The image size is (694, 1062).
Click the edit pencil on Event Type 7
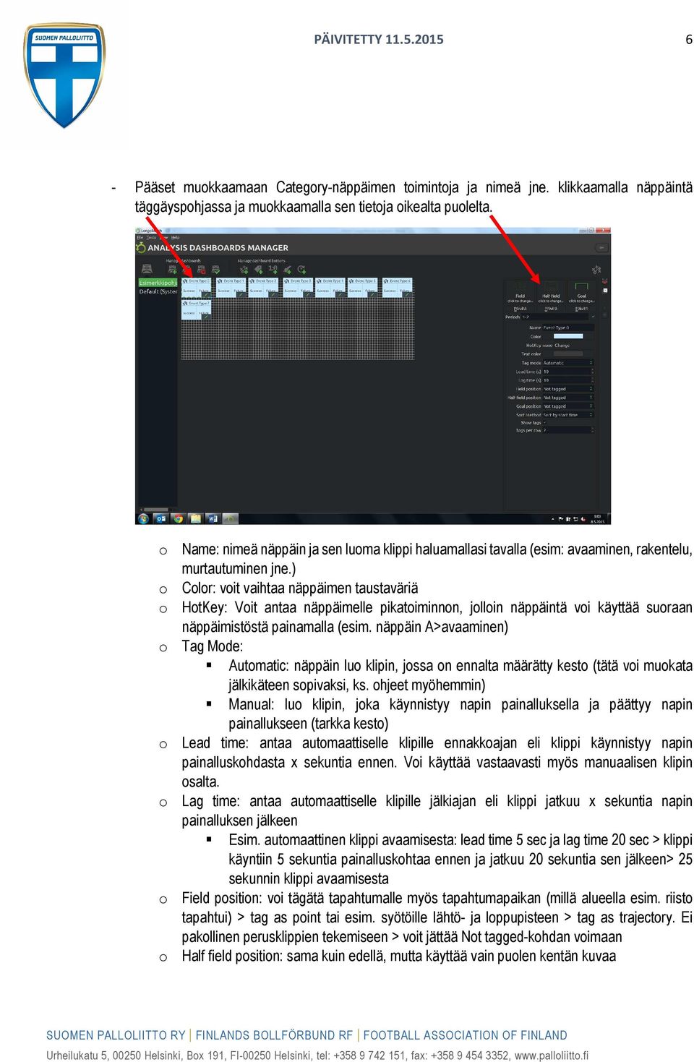(207, 317)
